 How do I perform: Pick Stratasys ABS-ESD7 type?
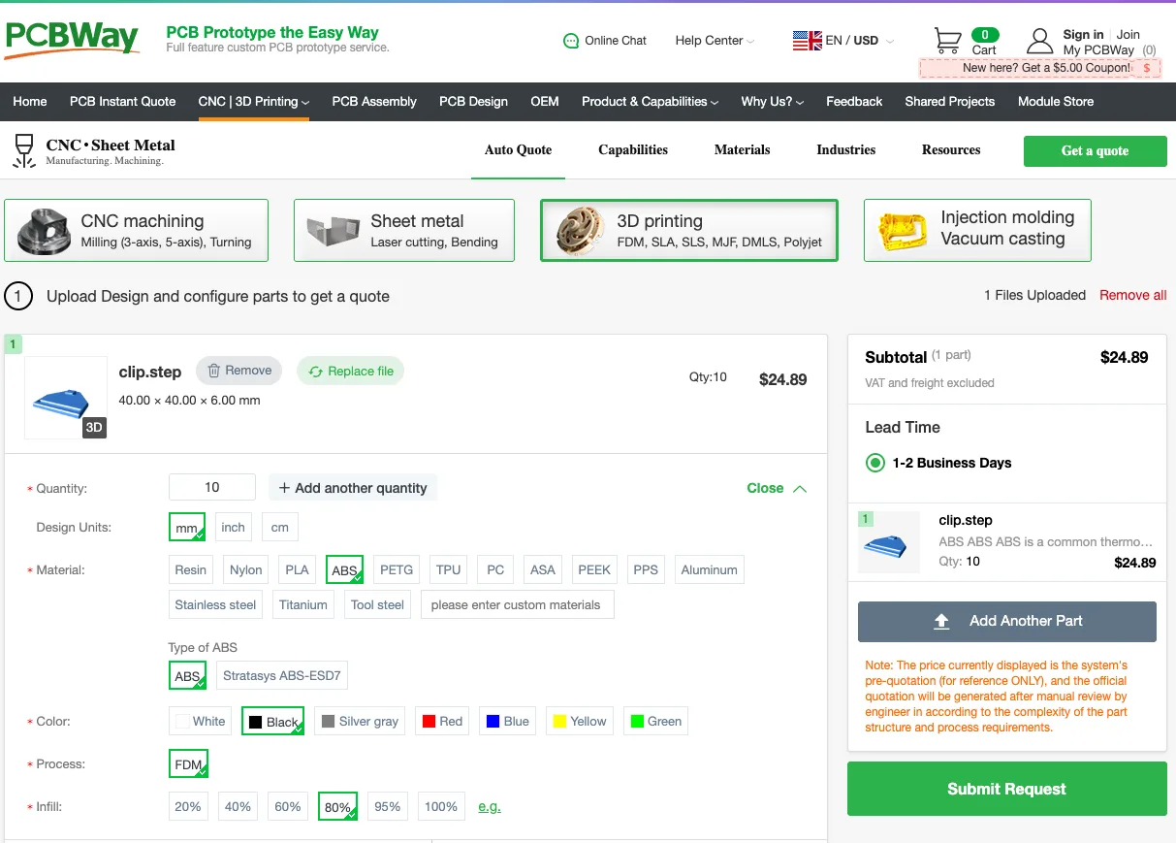tap(282, 675)
